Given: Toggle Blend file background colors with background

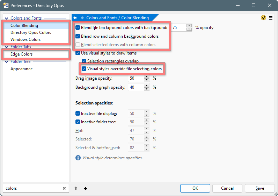Looking at the screenshot, I should tap(78, 28).
